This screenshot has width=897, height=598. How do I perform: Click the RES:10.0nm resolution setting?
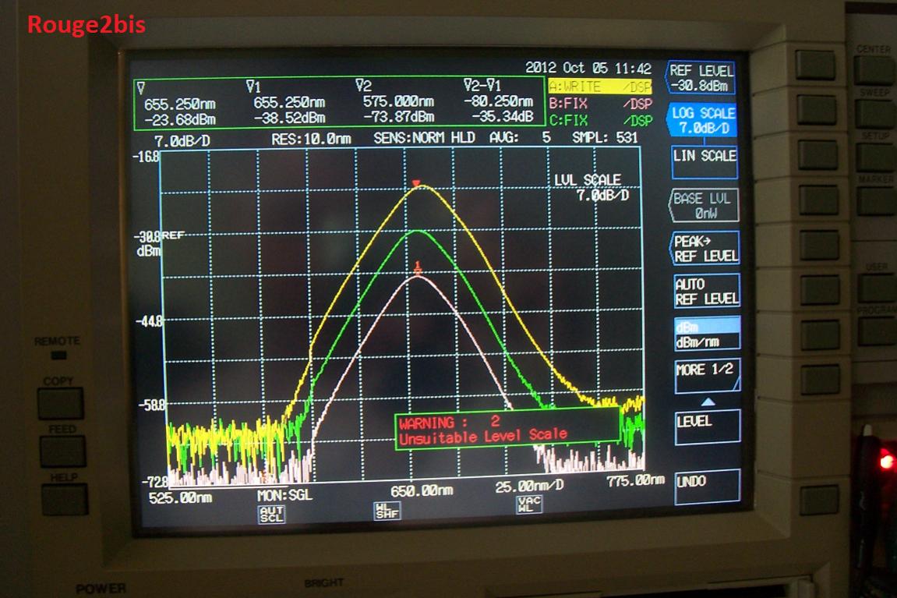tap(311, 139)
